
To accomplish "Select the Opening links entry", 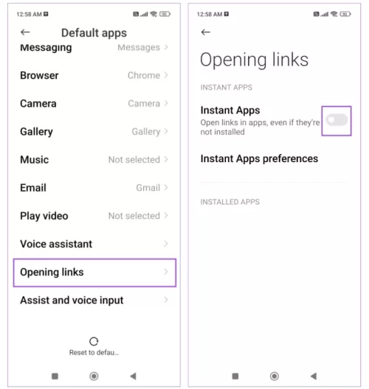I will [94, 273].
